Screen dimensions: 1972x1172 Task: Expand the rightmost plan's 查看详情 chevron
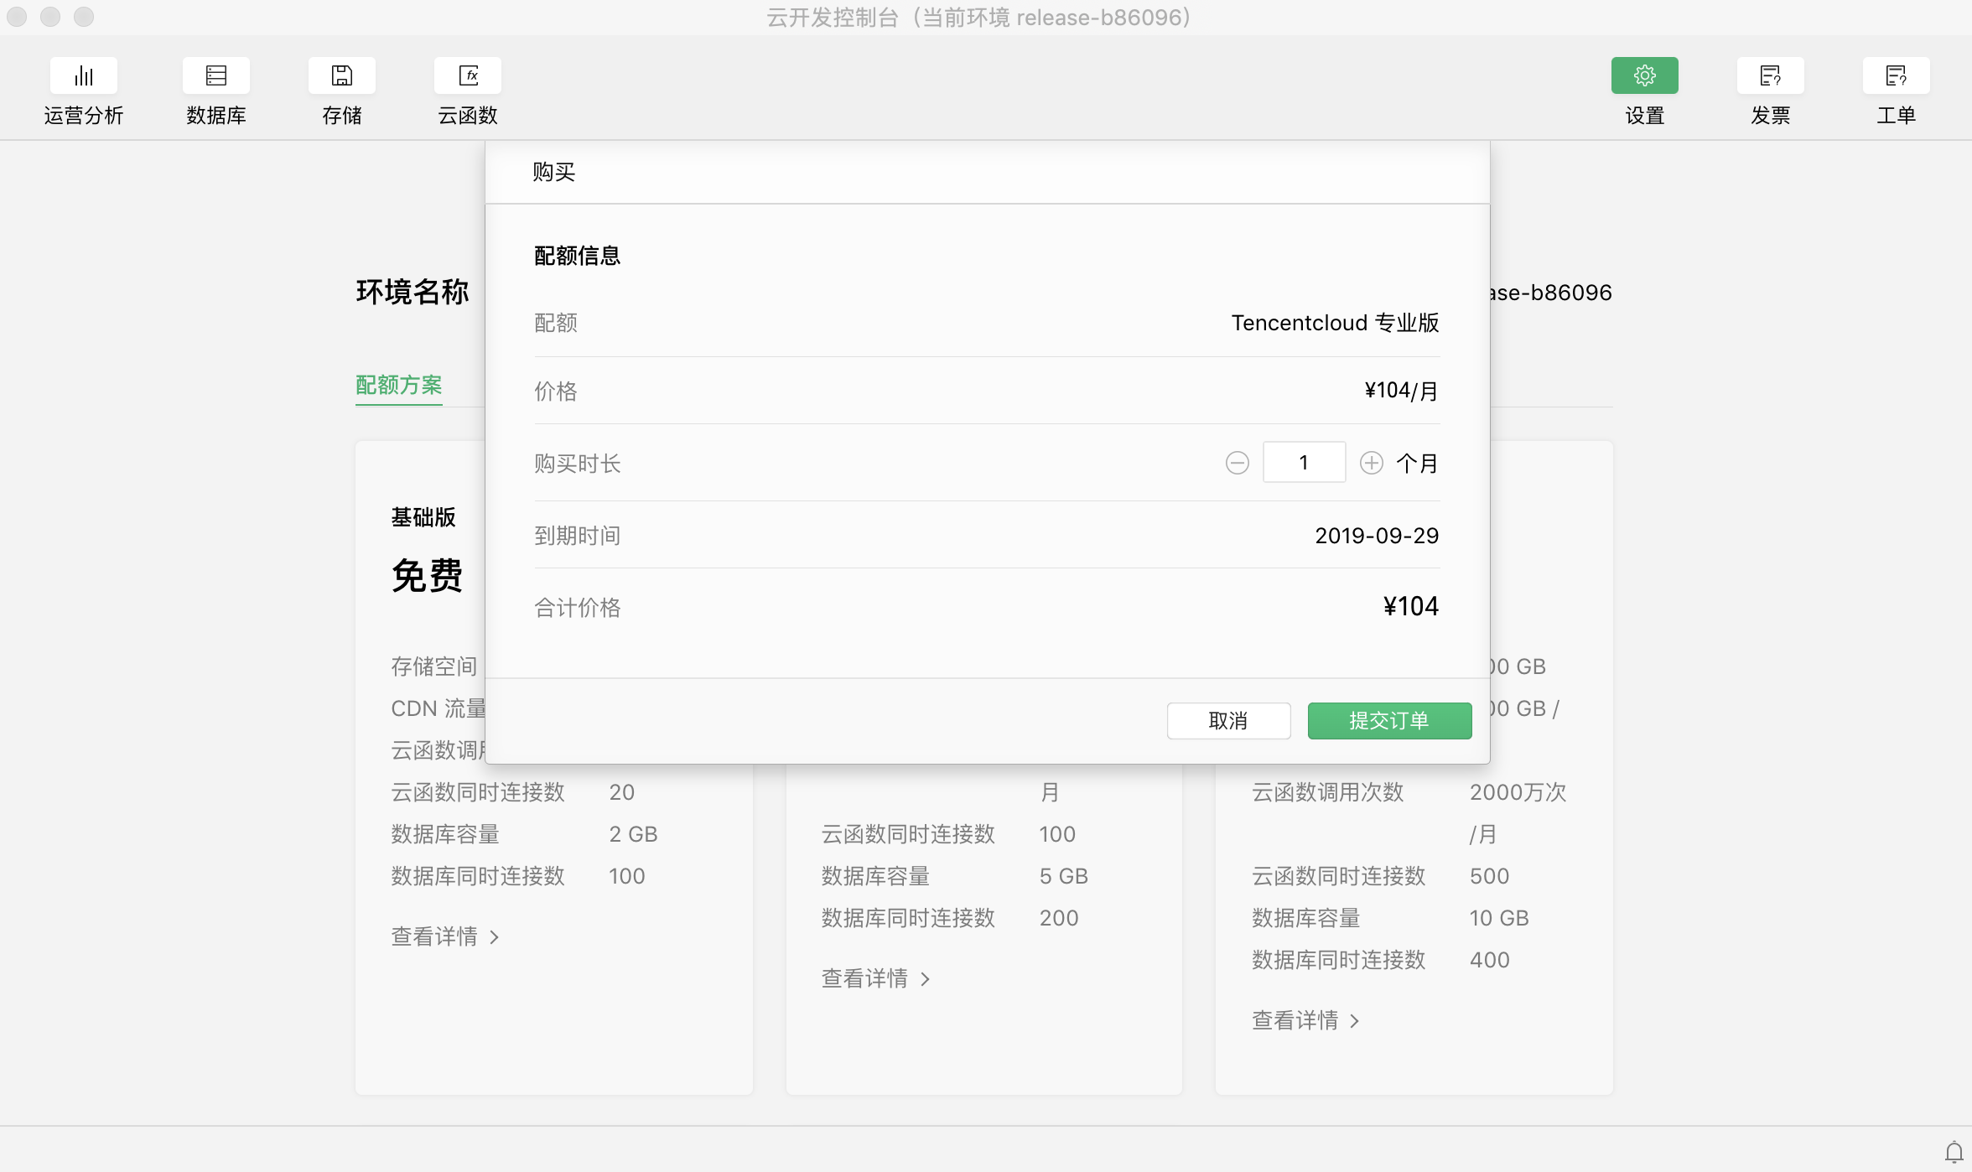click(1357, 1020)
